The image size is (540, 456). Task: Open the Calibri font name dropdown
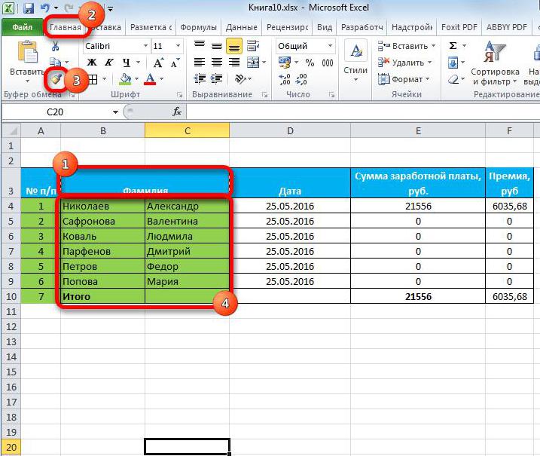pyautogui.click(x=145, y=46)
